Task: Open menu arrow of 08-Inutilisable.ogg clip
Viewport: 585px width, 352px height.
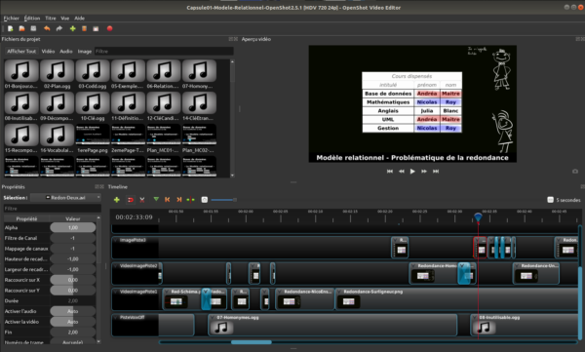Action: [475, 318]
